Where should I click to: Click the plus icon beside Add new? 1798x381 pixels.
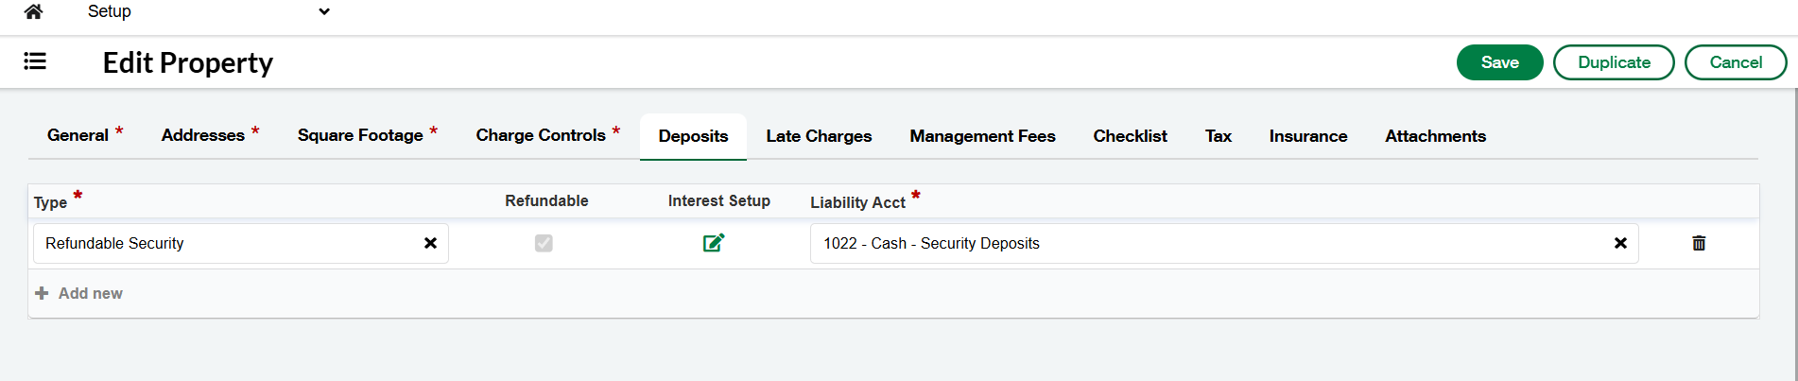click(x=42, y=293)
